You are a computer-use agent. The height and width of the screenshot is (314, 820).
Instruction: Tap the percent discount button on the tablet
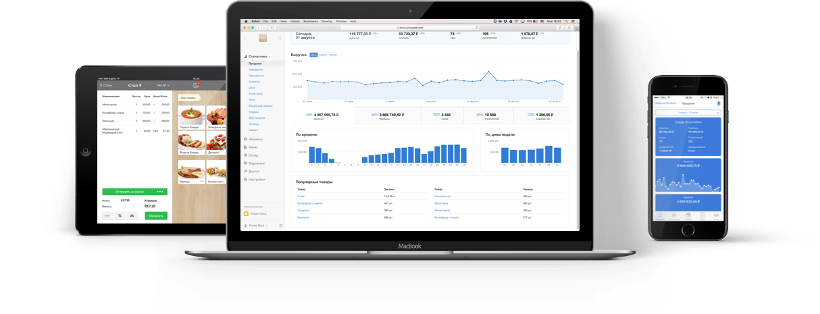pyautogui.click(x=120, y=215)
